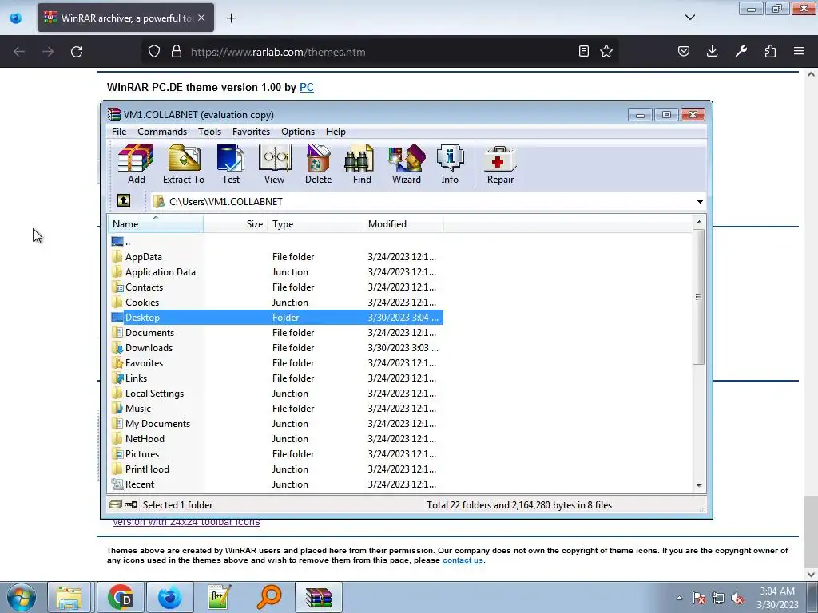
Task: Click the Firefox reload page icon
Action: click(77, 52)
